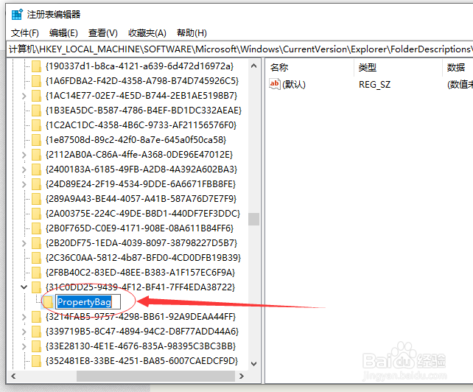Select folder icon of {1AC14E77-02E7-4E5D-B744-2EB1AE5198B7}
The width and height of the screenshot is (473, 392).
(x=37, y=96)
